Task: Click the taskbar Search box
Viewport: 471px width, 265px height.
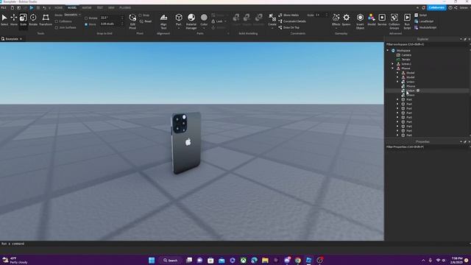Action: pos(170,260)
